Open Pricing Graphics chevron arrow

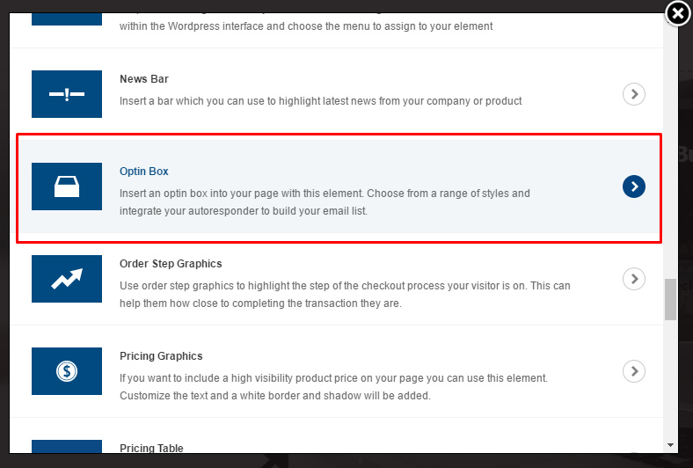633,371
